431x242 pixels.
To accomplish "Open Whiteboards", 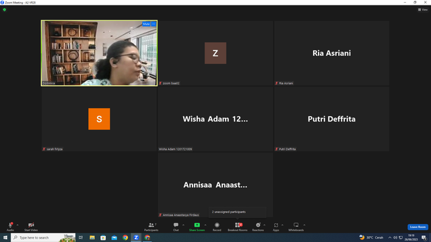I will (296, 227).
